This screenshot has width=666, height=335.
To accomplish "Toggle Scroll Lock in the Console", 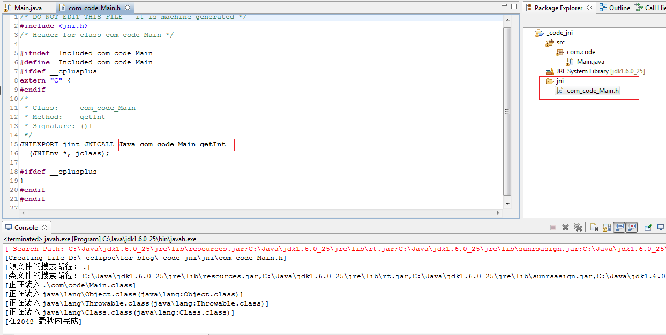I will pyautogui.click(x=607, y=228).
